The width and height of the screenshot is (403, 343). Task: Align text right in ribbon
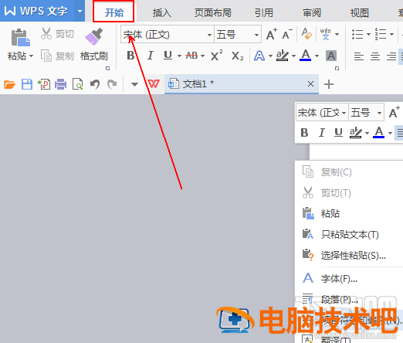(x=391, y=56)
